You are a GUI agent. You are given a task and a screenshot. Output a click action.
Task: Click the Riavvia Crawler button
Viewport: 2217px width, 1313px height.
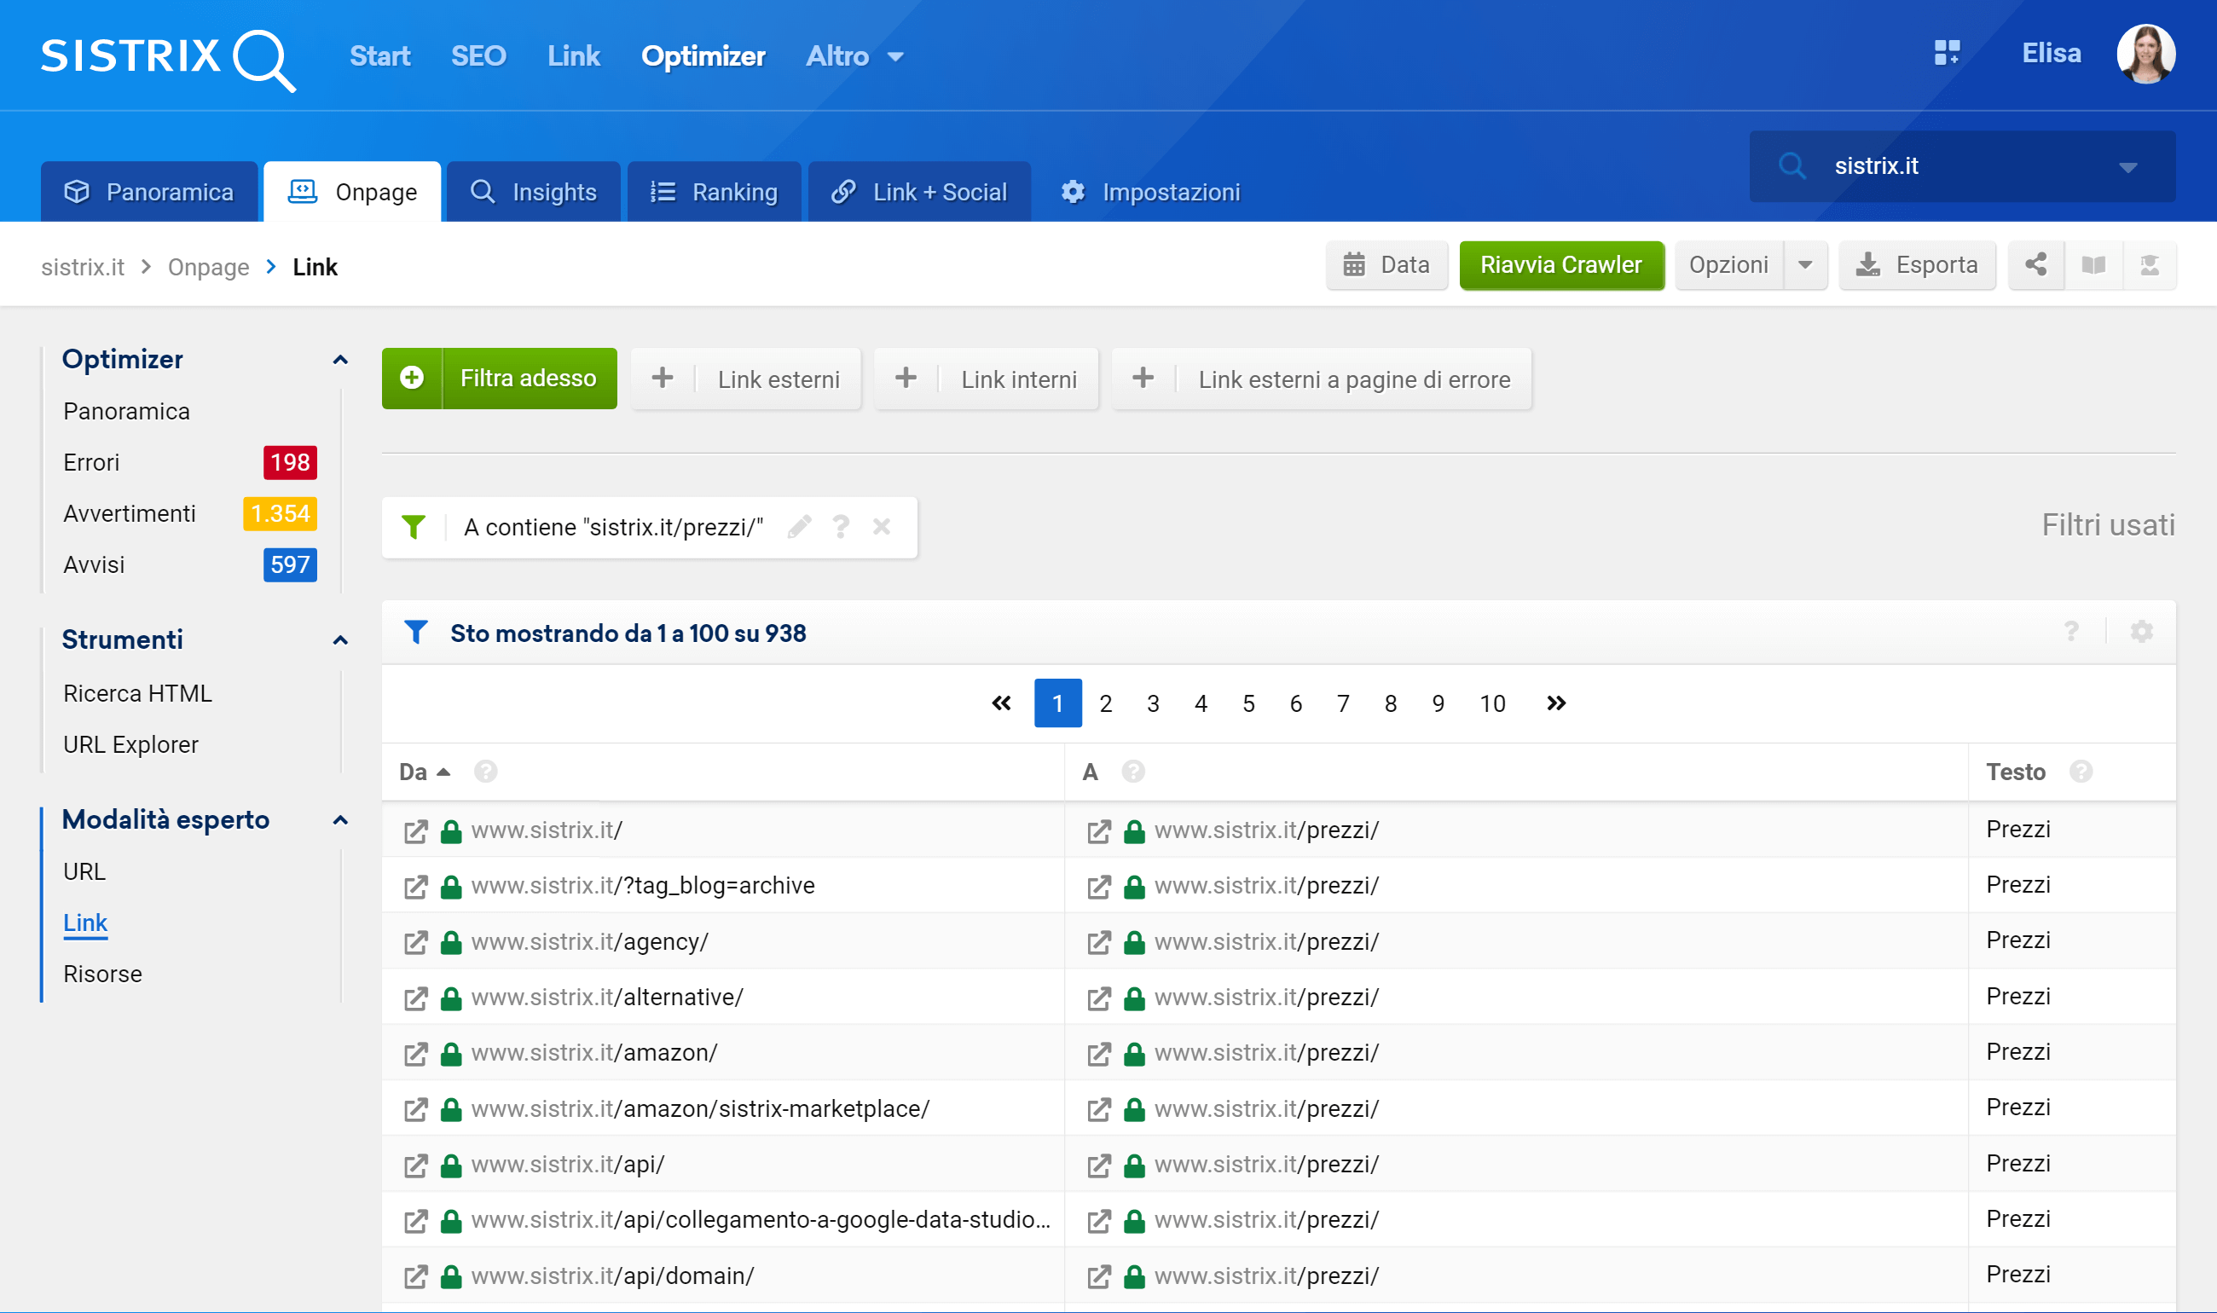point(1561,264)
